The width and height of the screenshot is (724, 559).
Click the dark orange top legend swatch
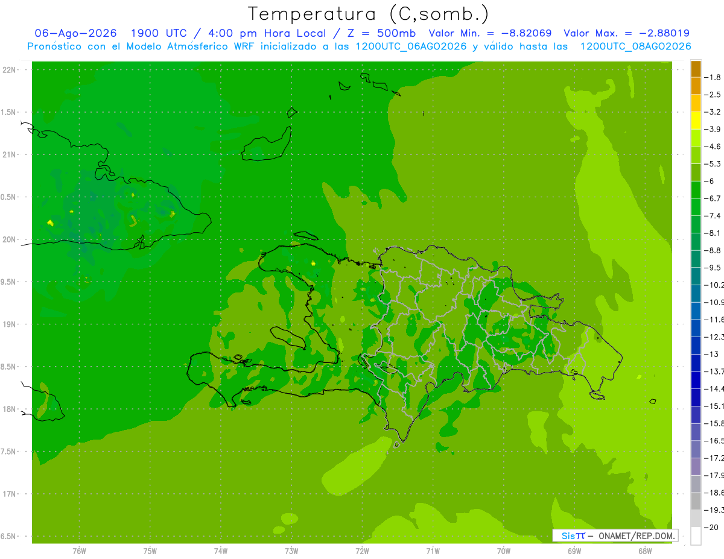point(696,69)
